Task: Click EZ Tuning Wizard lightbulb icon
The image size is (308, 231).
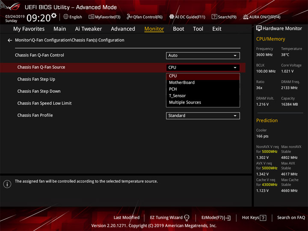Action: click(187, 218)
